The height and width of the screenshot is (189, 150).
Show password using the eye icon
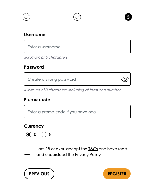125,79
